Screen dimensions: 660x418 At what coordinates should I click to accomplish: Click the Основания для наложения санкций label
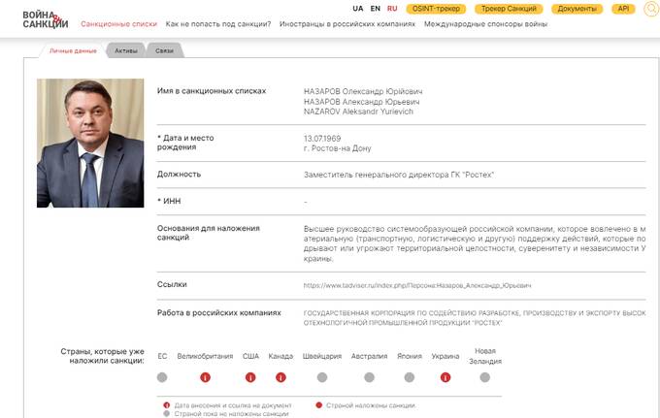coord(209,233)
